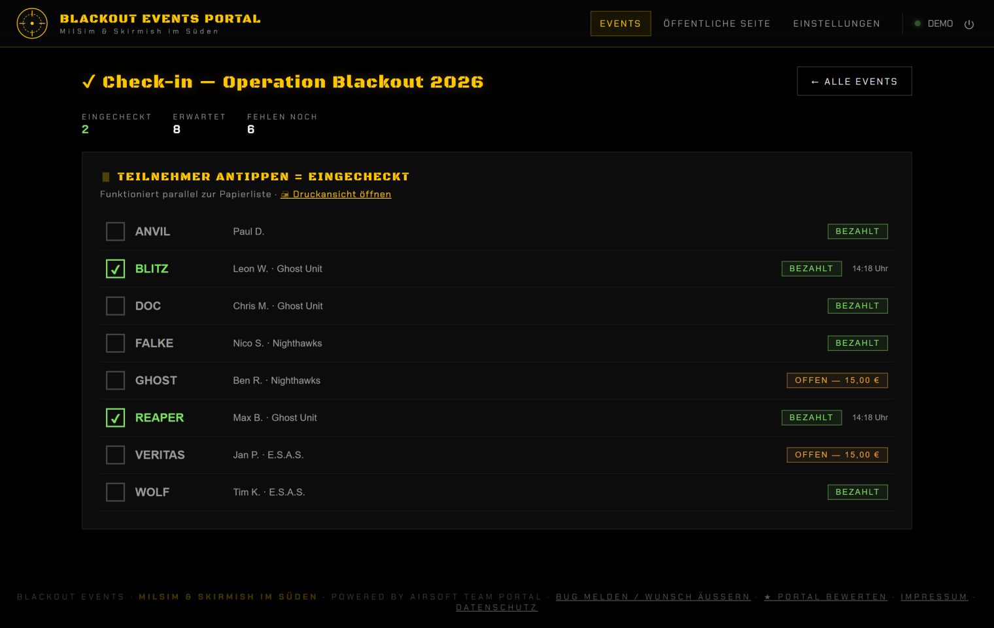
Task: Click the Bezahlt badge in ANVIL row
Action: [x=857, y=231]
